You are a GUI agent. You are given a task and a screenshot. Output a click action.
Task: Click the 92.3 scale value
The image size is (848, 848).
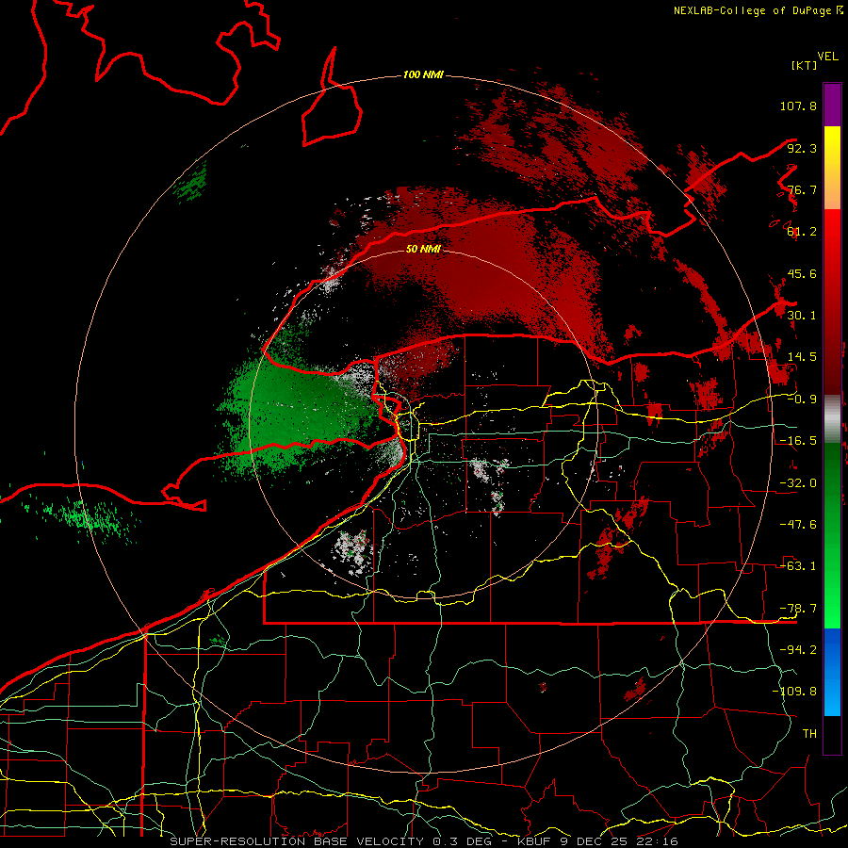coord(802,148)
